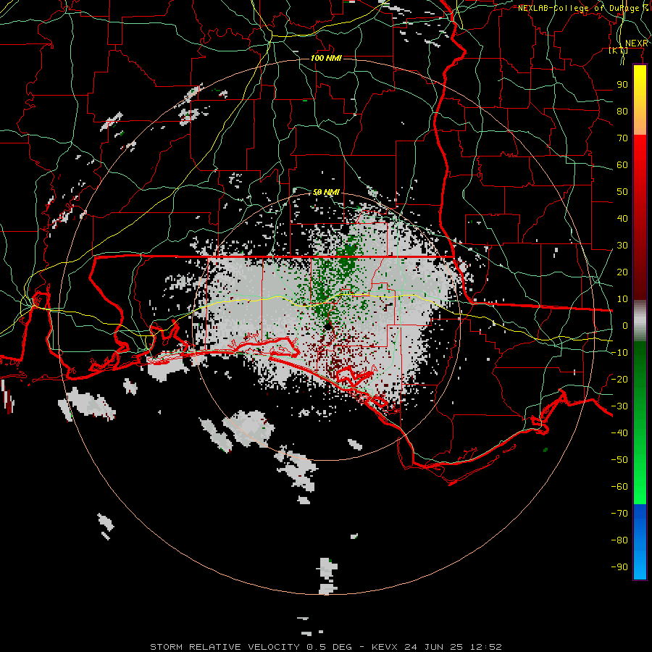
Task: Click the 80 value on the velocity scale
Action: point(622,111)
